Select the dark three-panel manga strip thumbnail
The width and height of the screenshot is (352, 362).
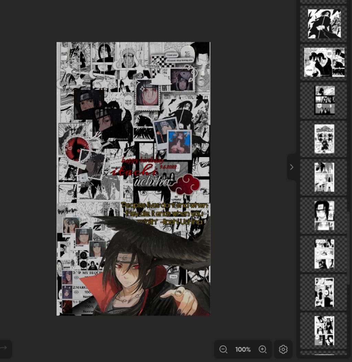coord(324,100)
